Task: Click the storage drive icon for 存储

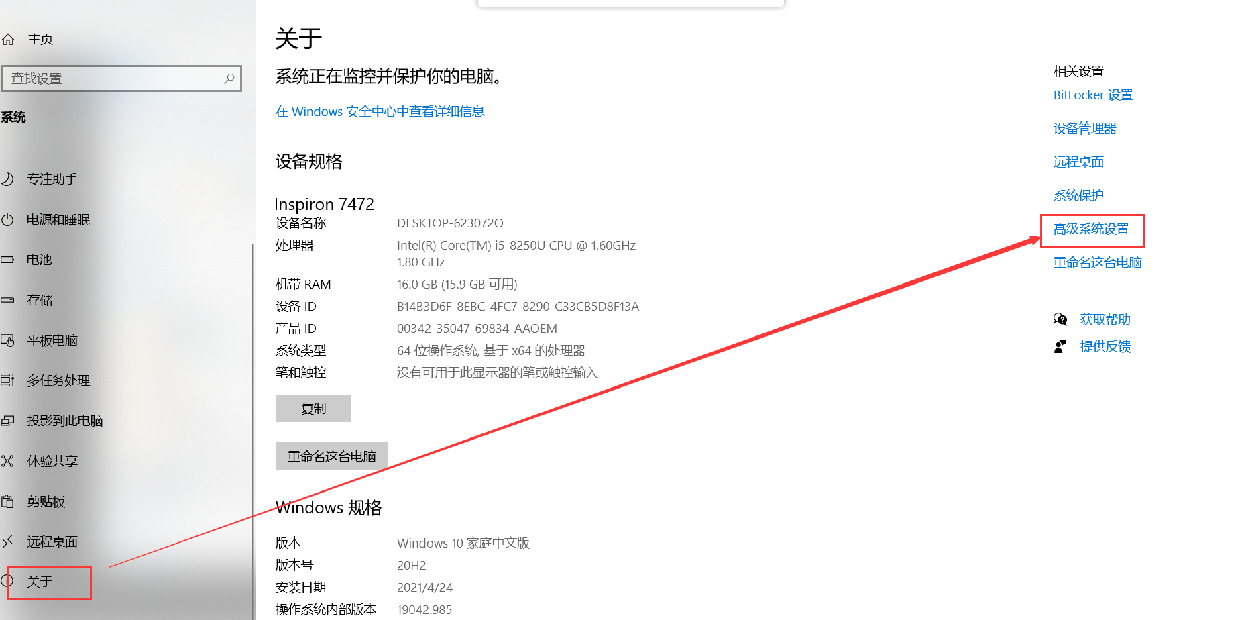Action: [x=7, y=300]
